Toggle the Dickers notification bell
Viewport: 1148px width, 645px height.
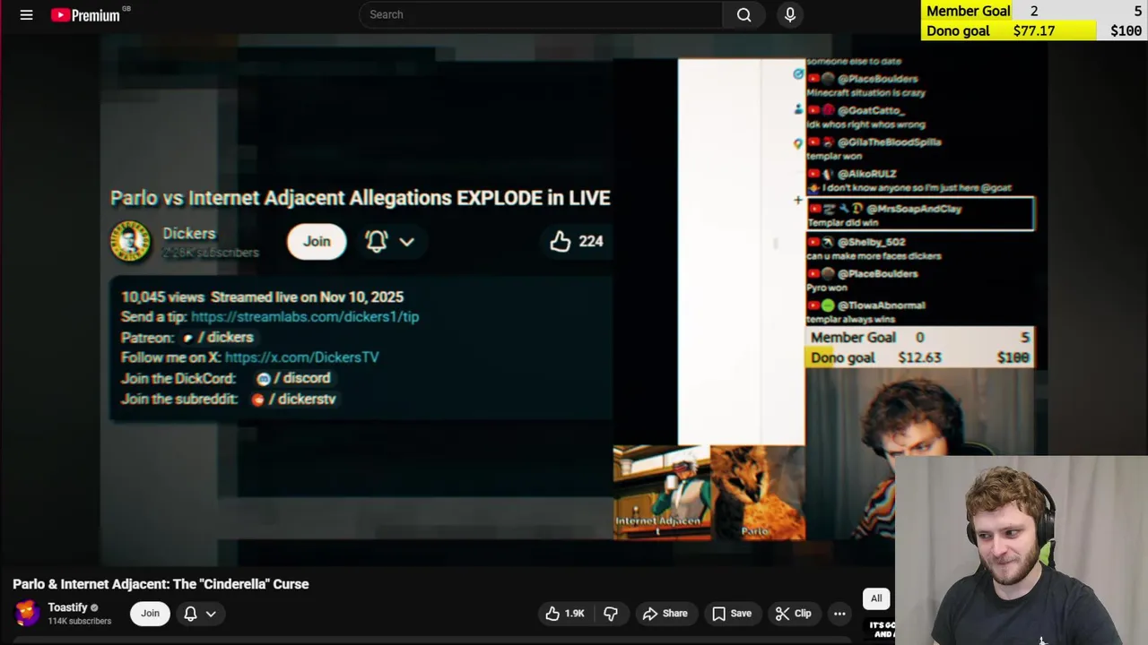(x=377, y=241)
